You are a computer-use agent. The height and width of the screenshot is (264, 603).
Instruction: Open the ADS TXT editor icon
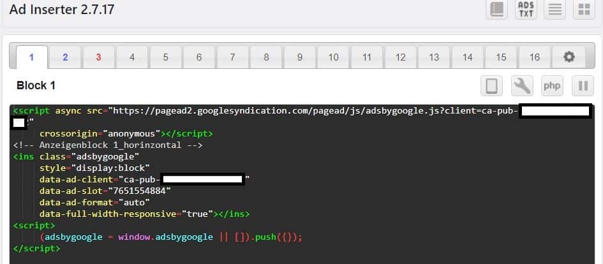coord(526,10)
